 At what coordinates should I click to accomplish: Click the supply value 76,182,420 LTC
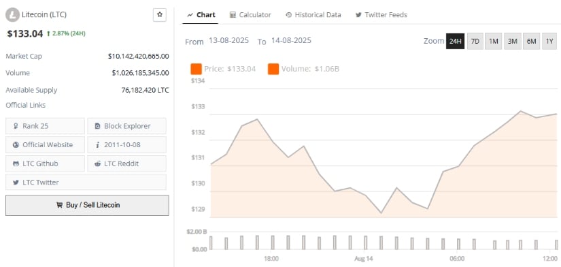(x=145, y=91)
